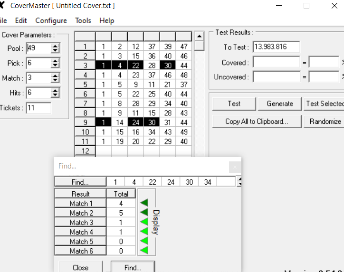Open the Edit menu
344x272 pixels.
point(21,20)
